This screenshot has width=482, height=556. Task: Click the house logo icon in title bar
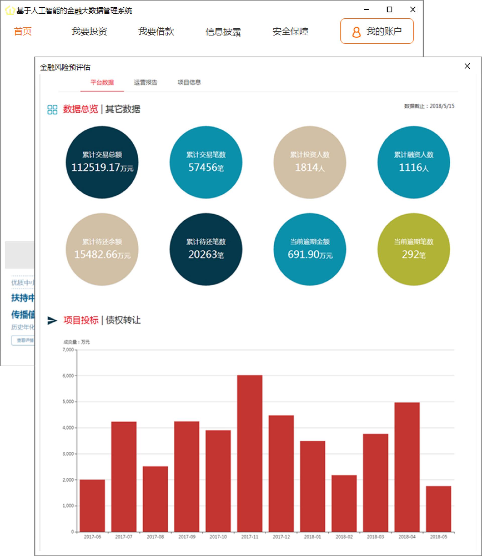[x=10, y=11]
